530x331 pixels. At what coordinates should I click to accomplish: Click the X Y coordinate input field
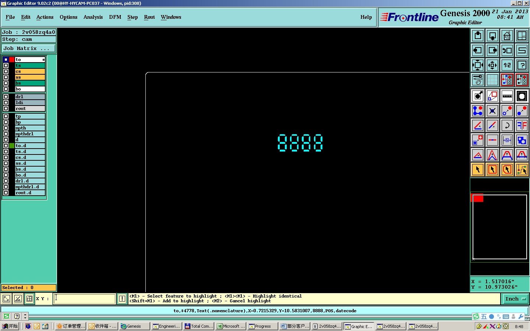(x=85, y=299)
